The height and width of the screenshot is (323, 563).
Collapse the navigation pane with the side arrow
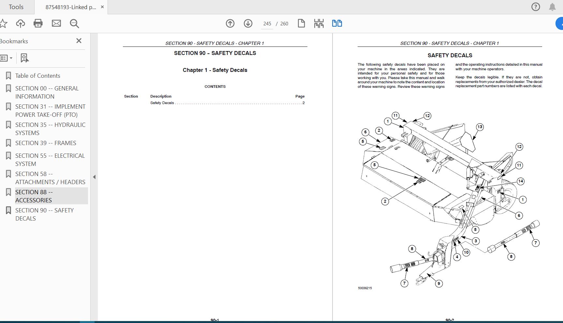[x=94, y=177]
